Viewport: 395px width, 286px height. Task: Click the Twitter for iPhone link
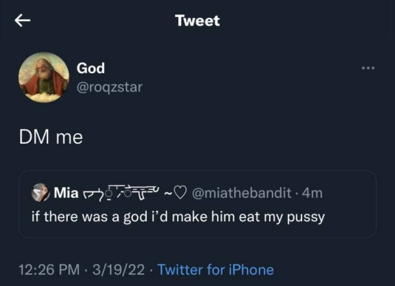coord(216,269)
